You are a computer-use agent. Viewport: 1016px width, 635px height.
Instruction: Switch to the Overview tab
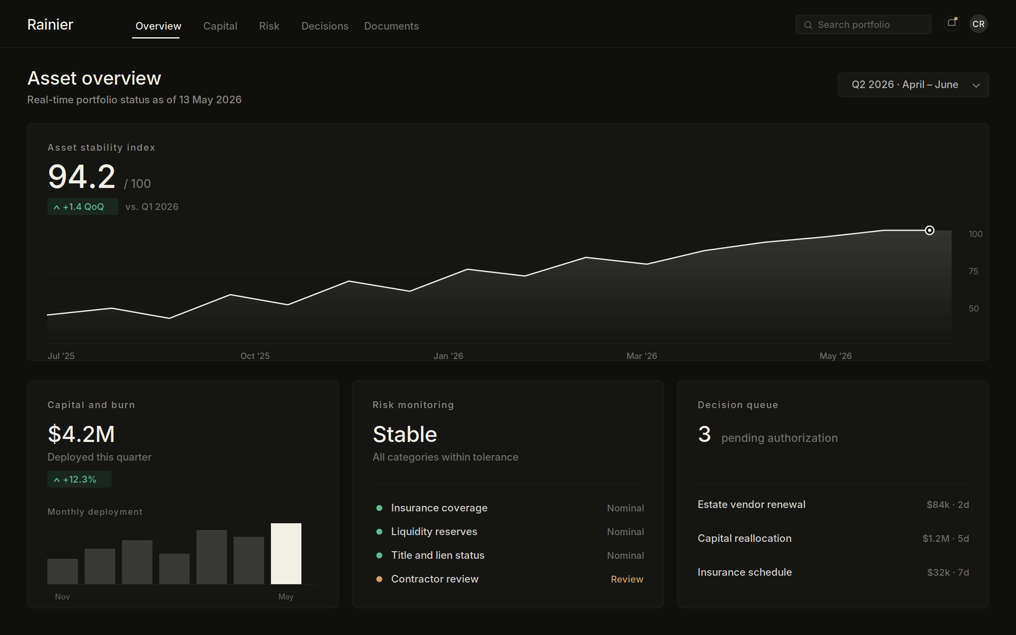(x=158, y=26)
